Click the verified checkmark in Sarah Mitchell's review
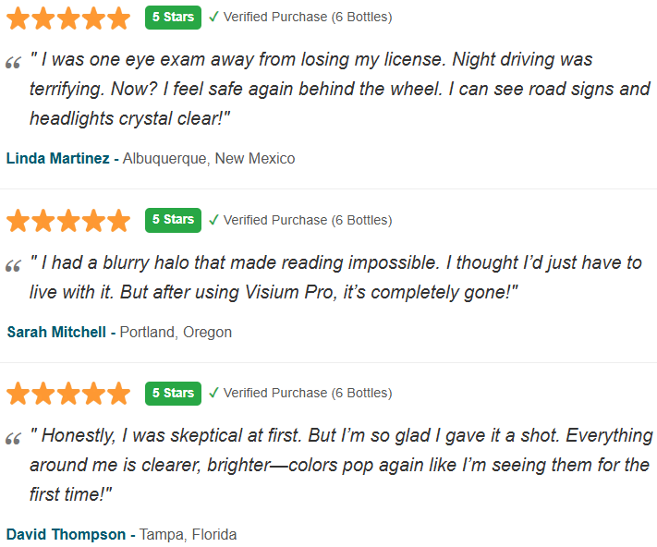 (x=213, y=220)
